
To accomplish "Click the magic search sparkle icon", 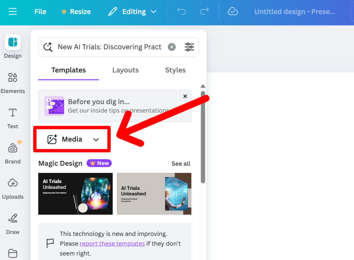I will pos(48,47).
